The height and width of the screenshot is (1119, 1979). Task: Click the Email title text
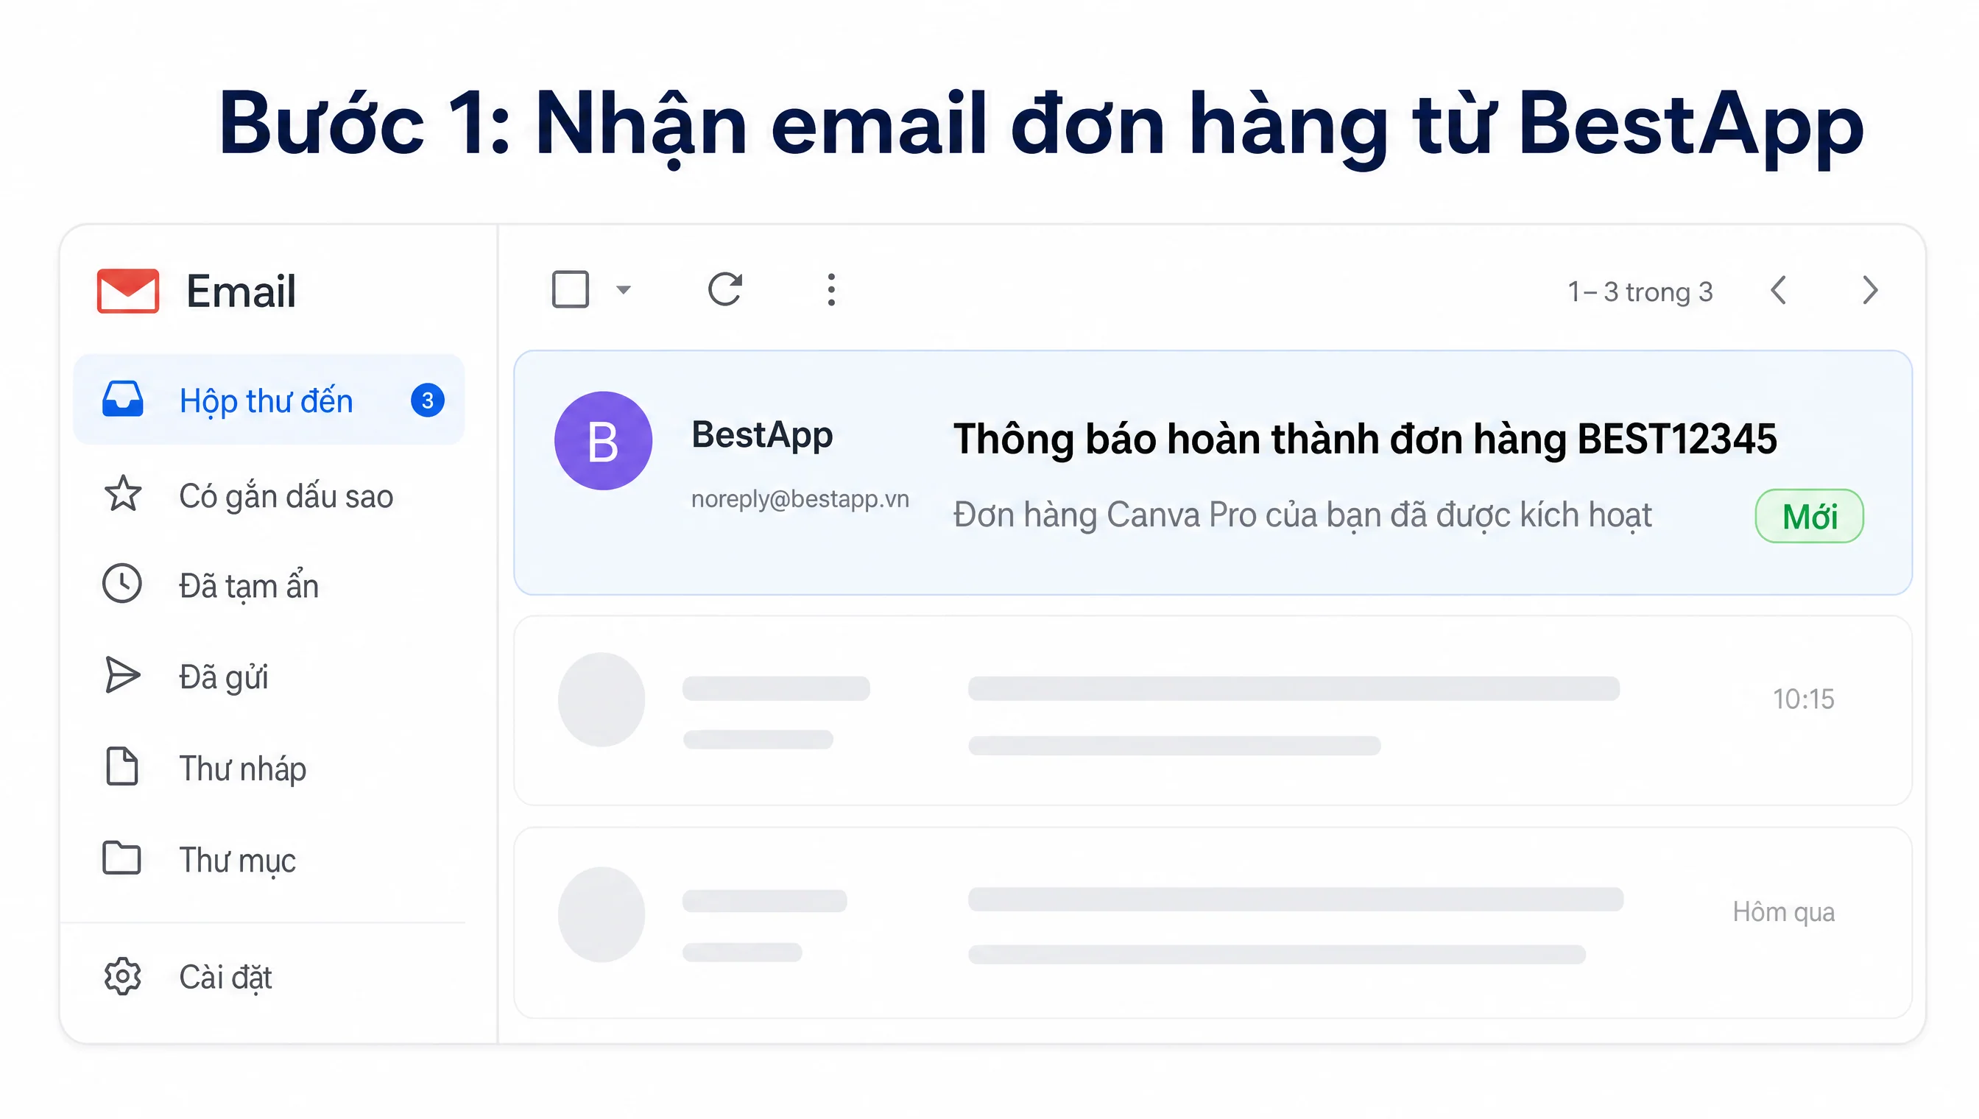(241, 292)
